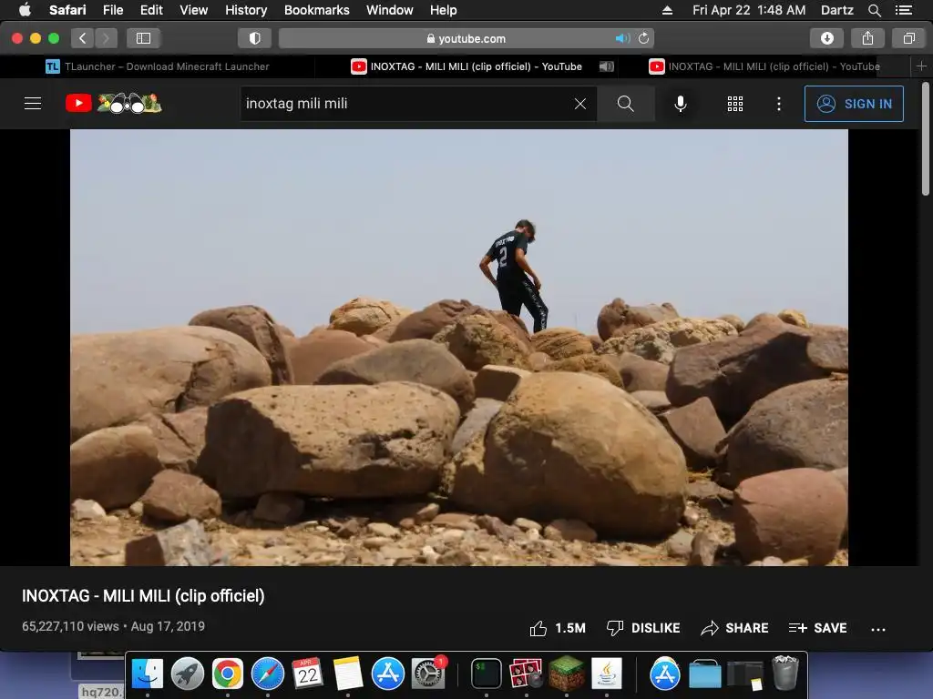Open the Edit menu

(x=151, y=10)
